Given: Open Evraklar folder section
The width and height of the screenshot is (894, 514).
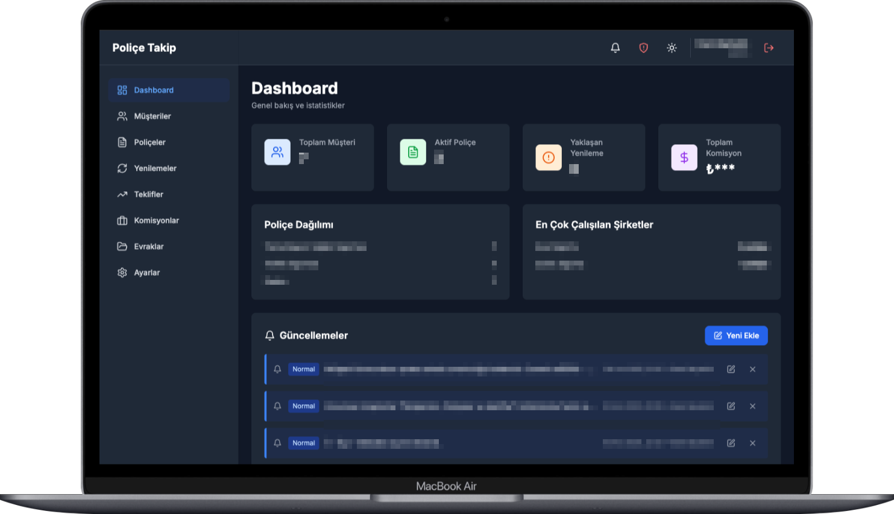Looking at the screenshot, I should pos(148,246).
